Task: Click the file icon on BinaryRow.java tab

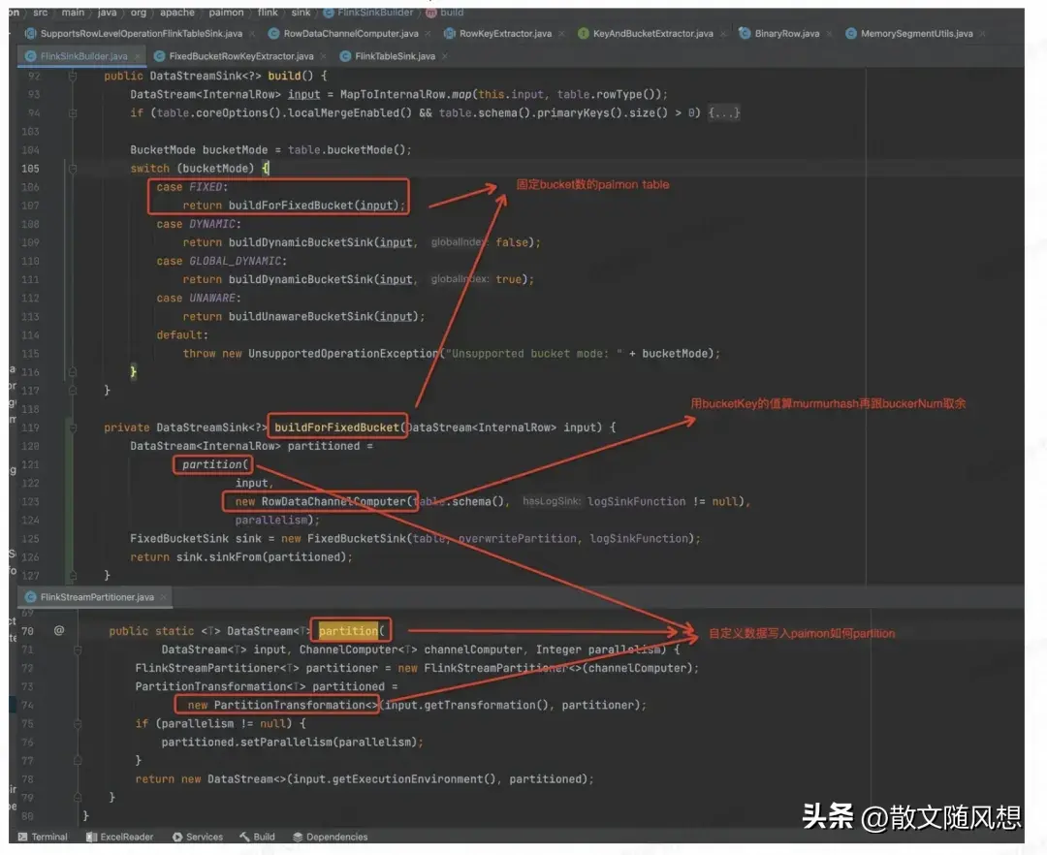Action: point(745,33)
